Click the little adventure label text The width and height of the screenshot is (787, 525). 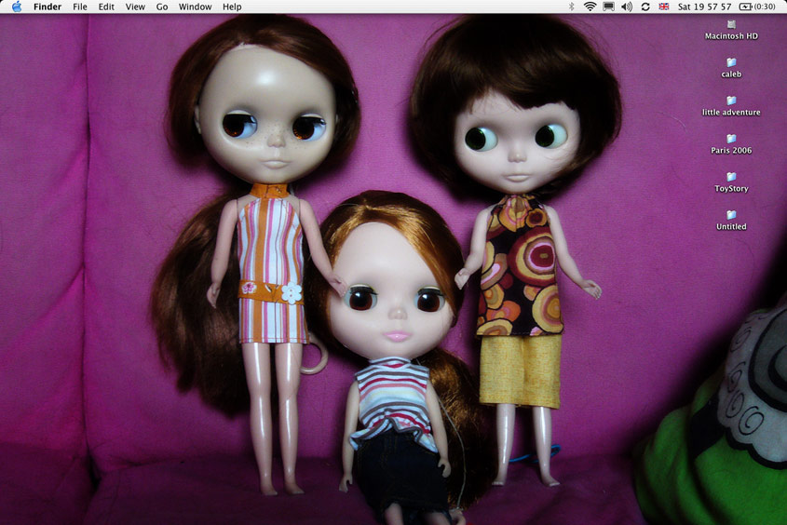coord(731,113)
